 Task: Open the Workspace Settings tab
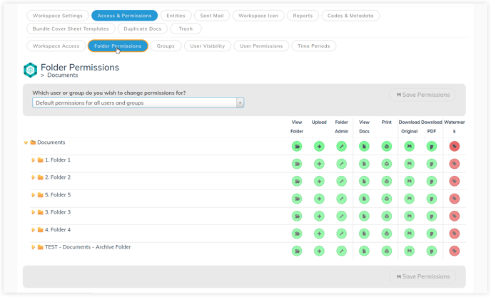click(58, 16)
